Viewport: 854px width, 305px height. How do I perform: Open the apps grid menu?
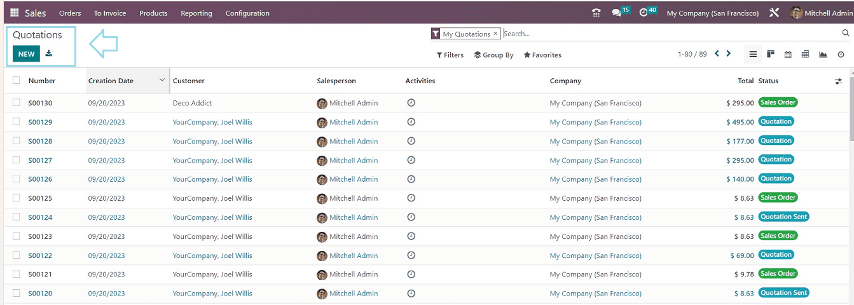(x=15, y=13)
